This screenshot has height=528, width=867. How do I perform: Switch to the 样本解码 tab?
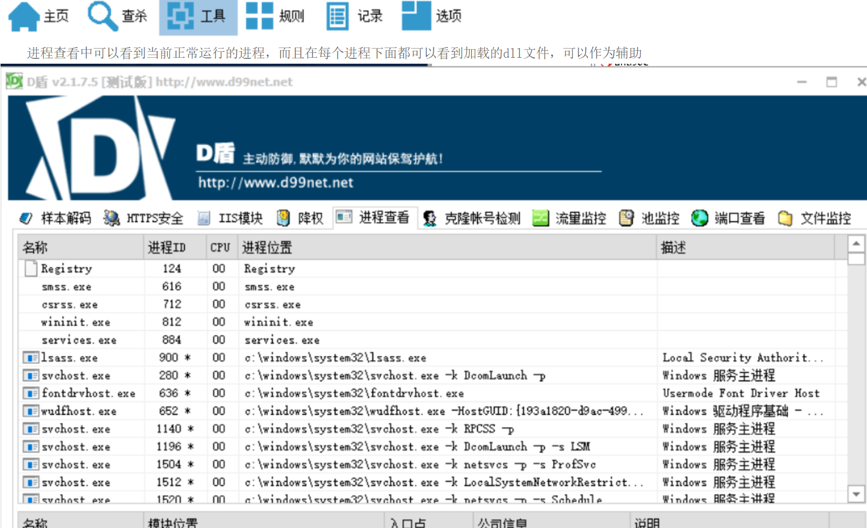pos(55,218)
